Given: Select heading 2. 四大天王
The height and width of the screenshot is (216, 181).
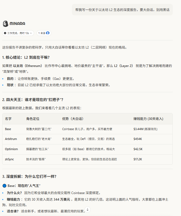Looking at the screenshot, I should [x=33, y=100].
